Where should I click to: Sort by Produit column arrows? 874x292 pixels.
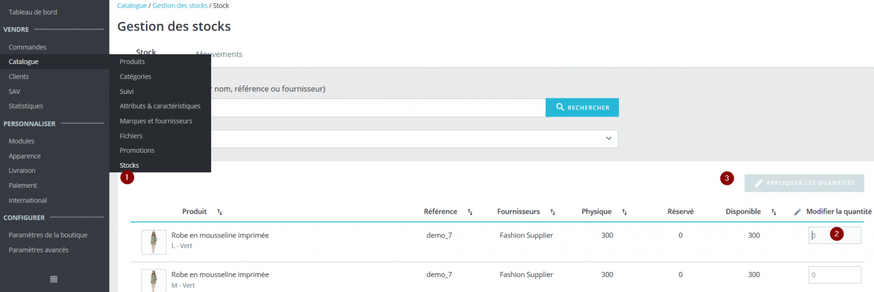coord(219,212)
